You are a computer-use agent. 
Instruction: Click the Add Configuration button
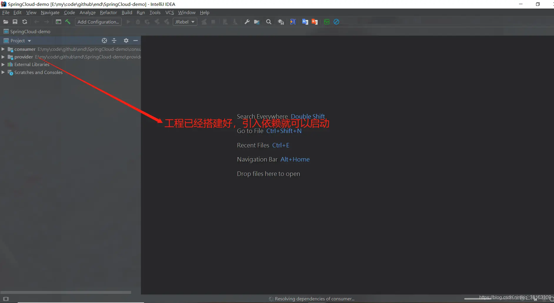98,22
